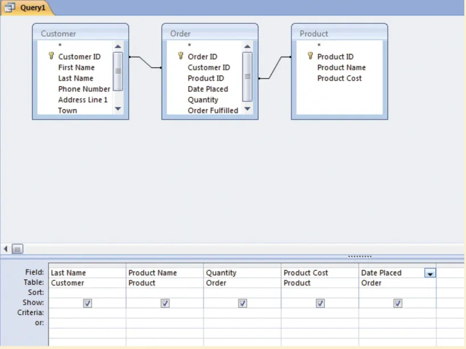Click Criteria cell for Quantity

click(242, 313)
